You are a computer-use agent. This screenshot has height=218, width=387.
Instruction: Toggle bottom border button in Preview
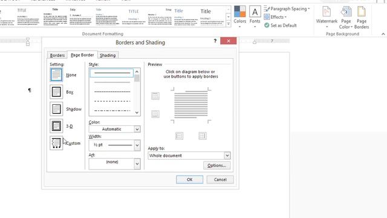155,114
